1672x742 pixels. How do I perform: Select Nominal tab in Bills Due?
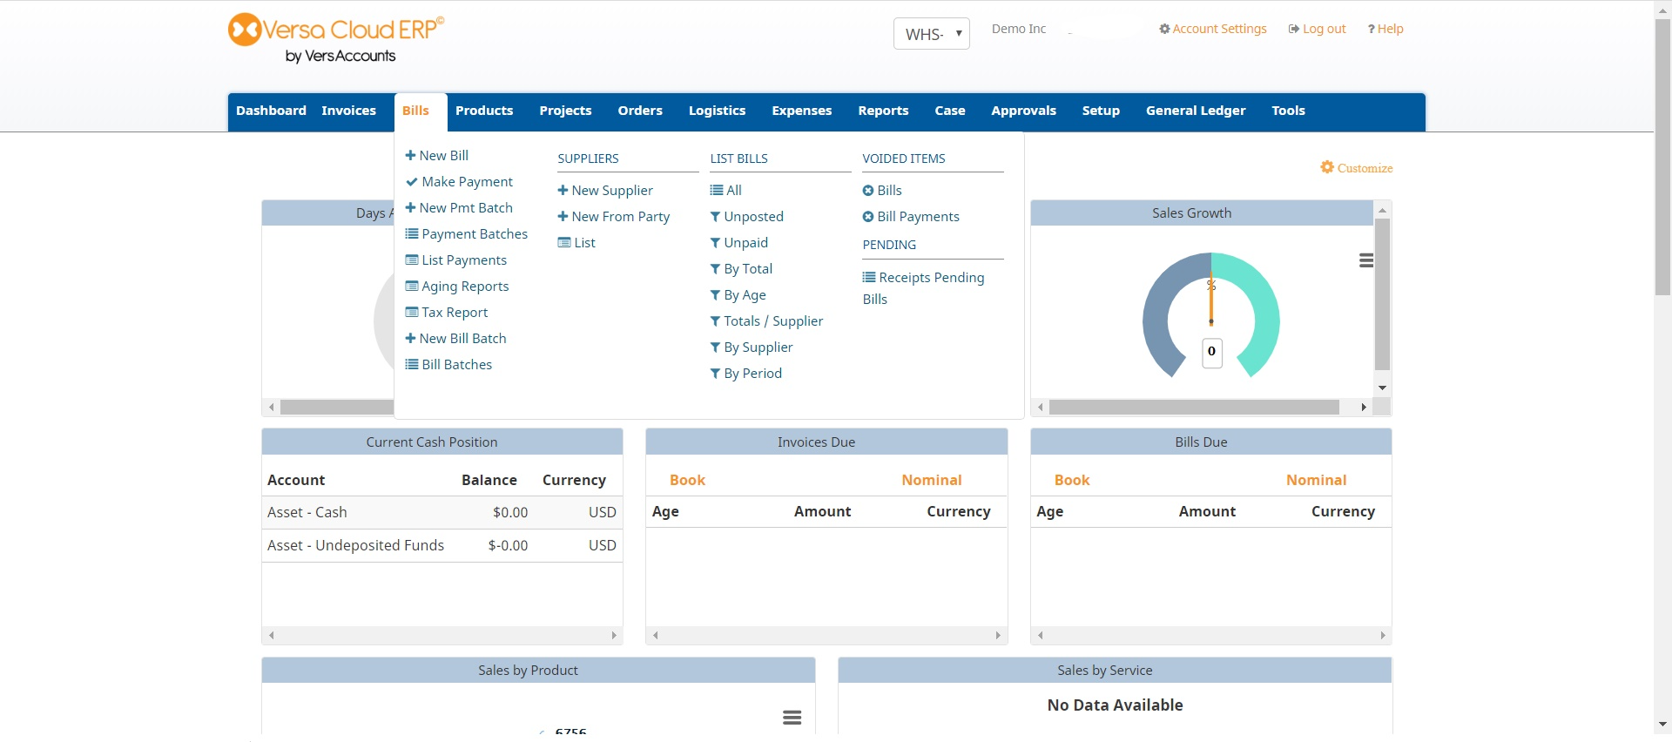(x=1317, y=480)
